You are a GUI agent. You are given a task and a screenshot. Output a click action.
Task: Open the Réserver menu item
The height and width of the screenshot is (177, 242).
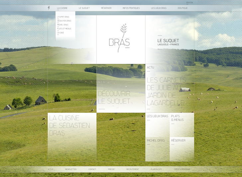point(106,8)
